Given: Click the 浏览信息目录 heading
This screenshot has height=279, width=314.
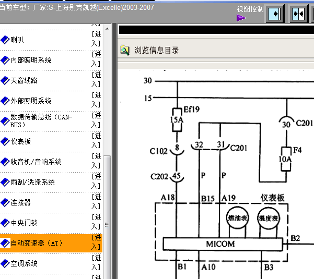Looking at the screenshot, I should [x=156, y=51].
